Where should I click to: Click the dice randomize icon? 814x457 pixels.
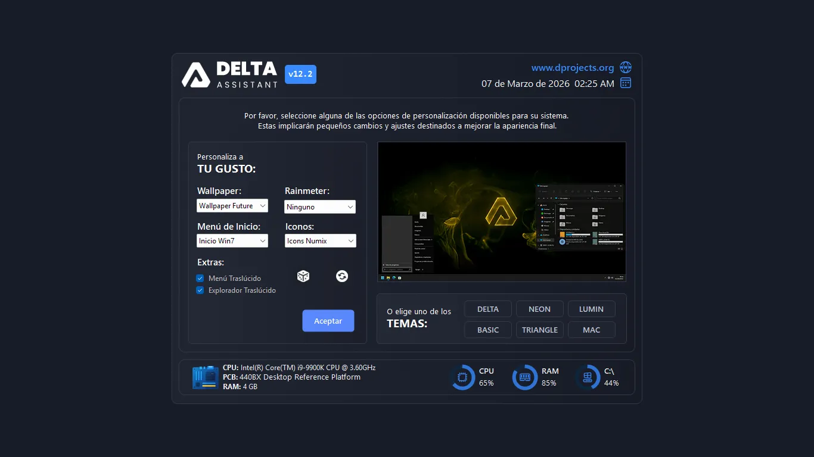[x=303, y=276]
